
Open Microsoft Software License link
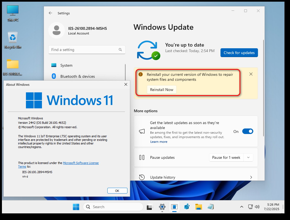[81, 163]
